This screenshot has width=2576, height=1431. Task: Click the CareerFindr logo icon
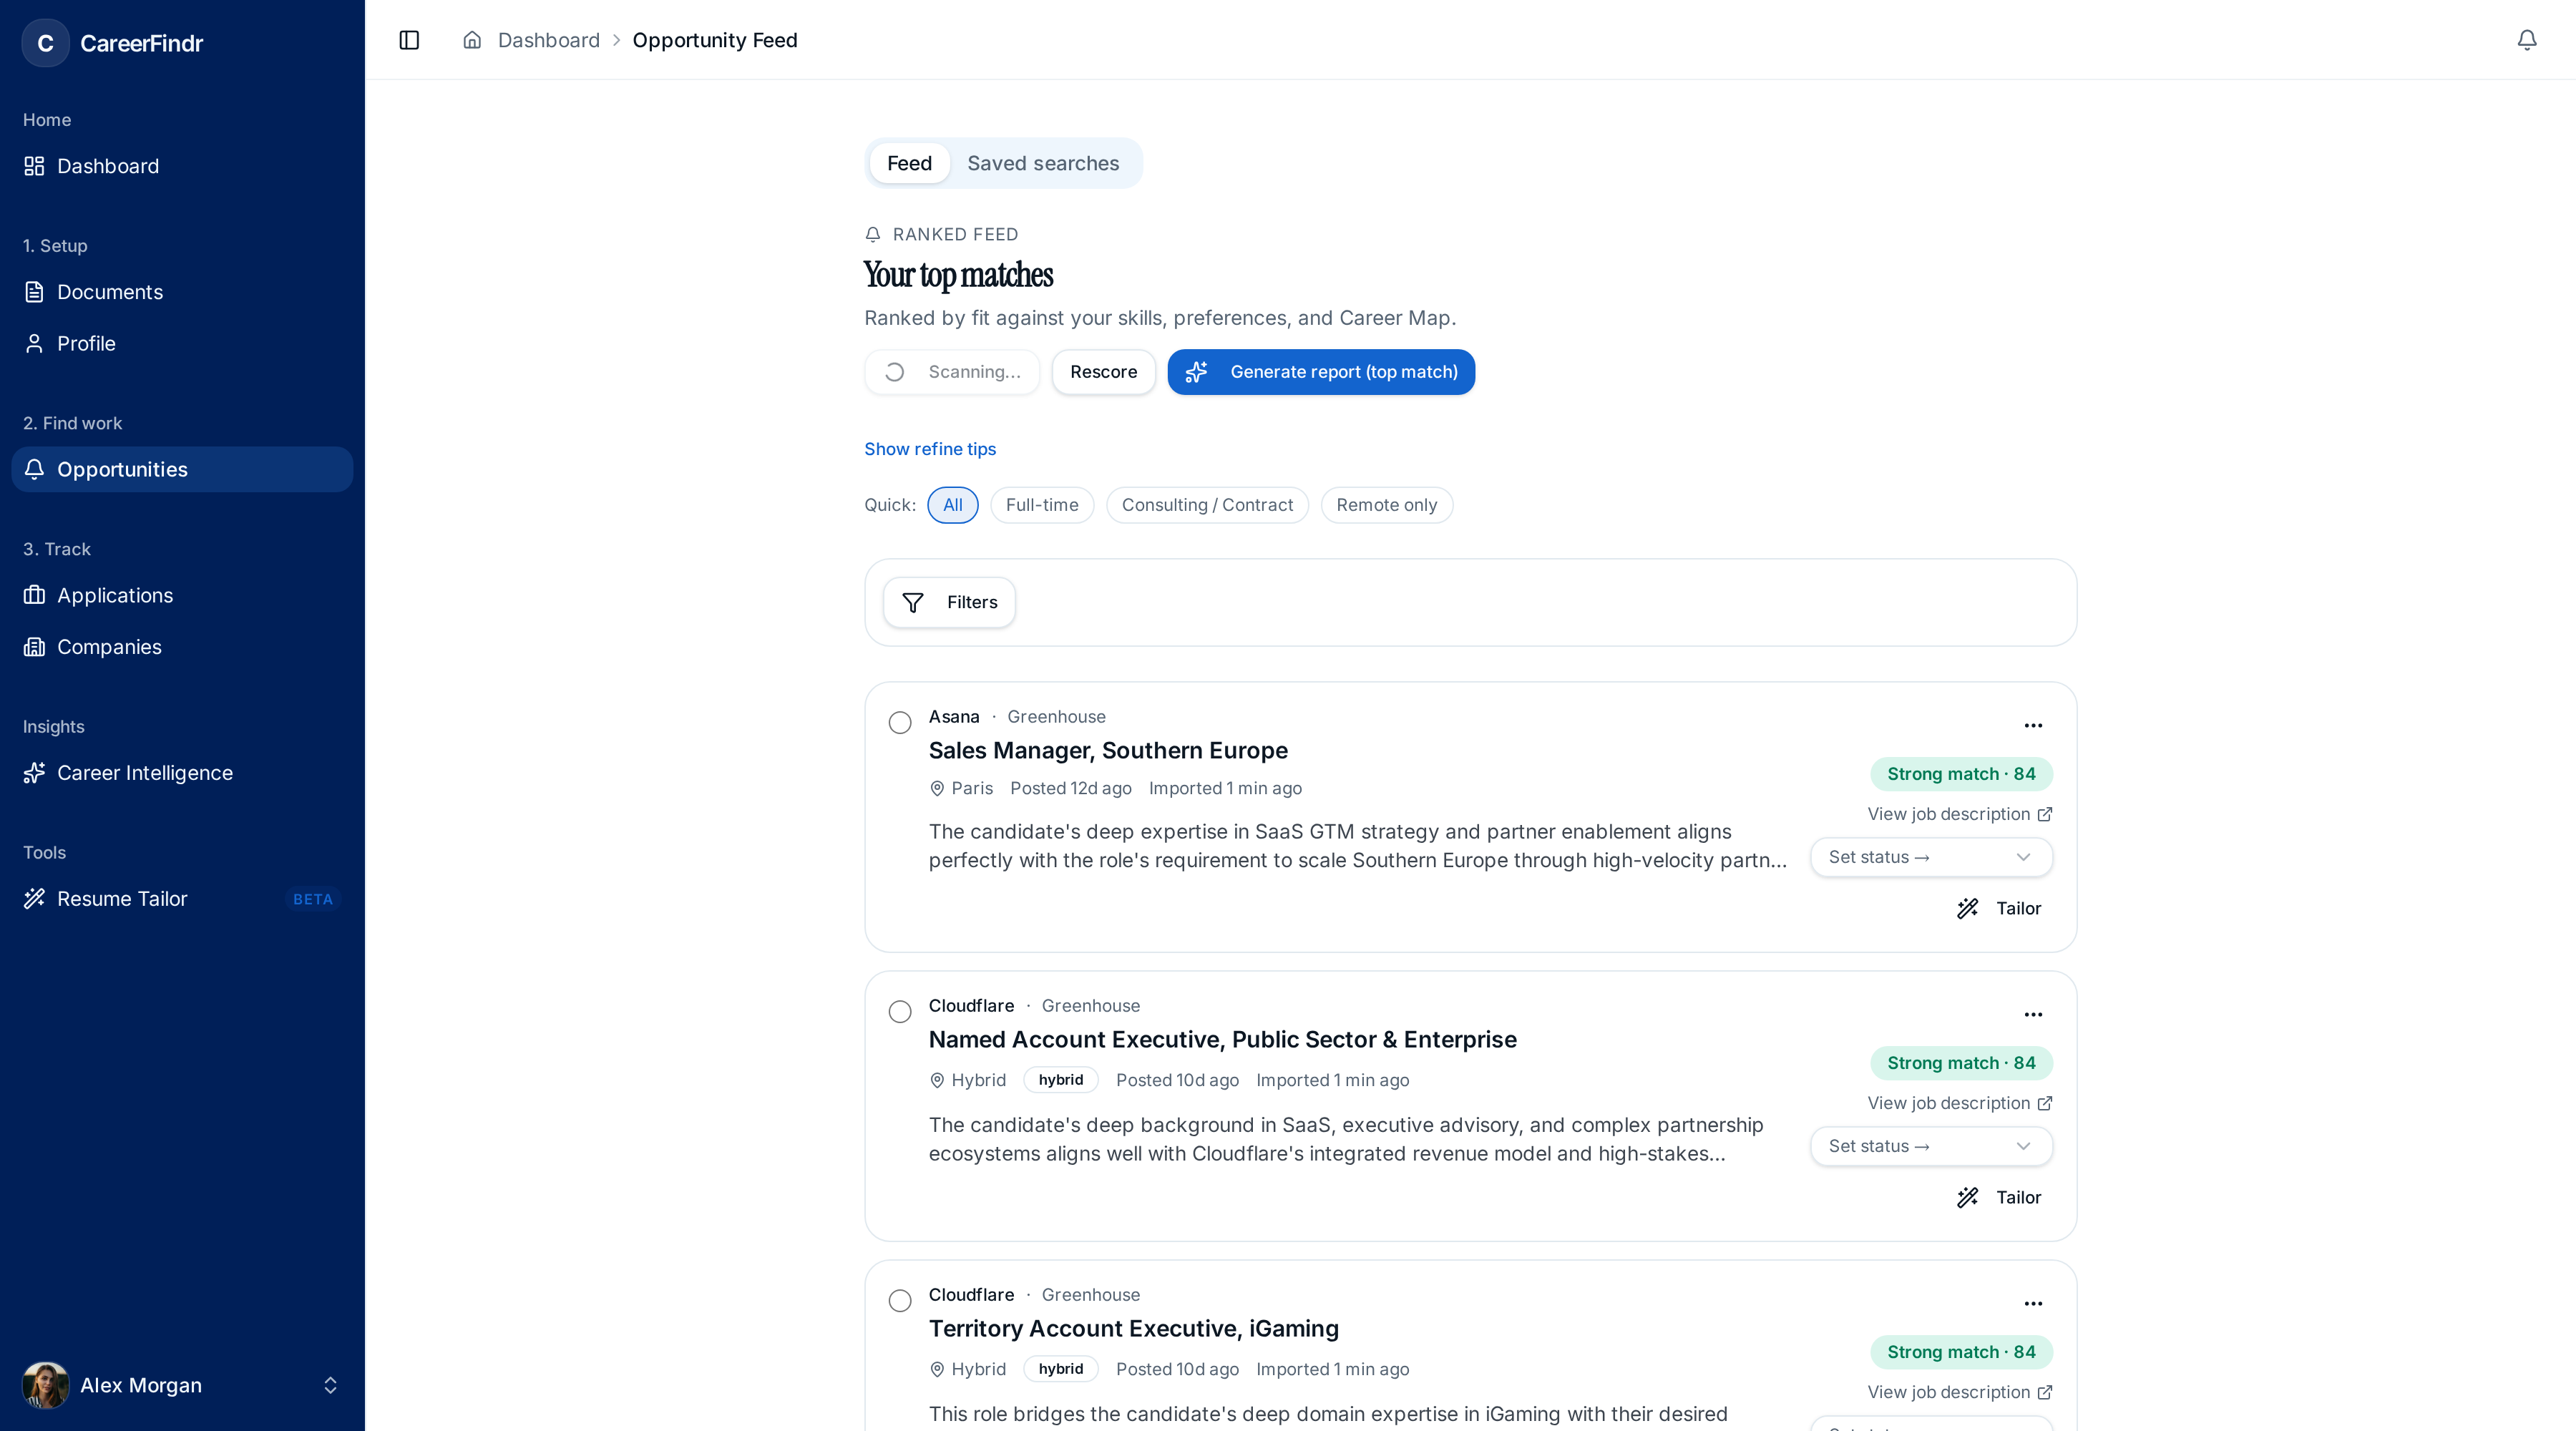click(x=45, y=43)
